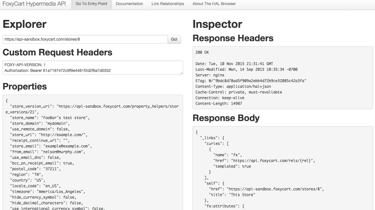
Task: Click the Authorization Bearer token line
Action: point(57,70)
